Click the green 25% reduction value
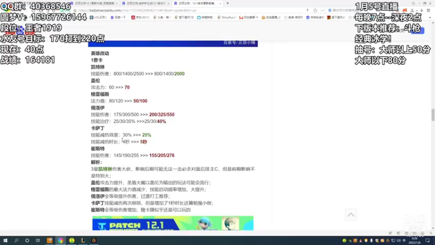This screenshot has height=245, width=435. click(146, 135)
